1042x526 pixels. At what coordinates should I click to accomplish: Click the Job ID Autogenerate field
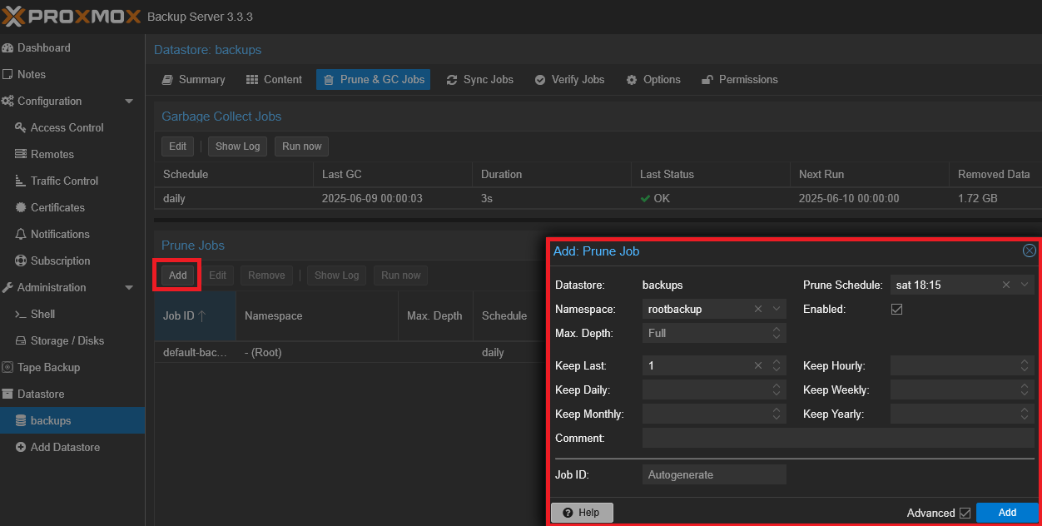tap(714, 474)
